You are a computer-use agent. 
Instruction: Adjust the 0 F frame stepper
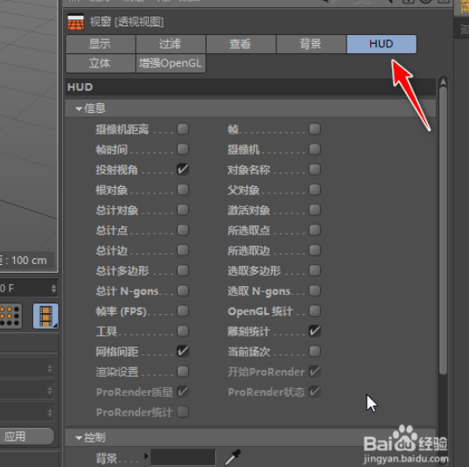[x=53, y=289]
